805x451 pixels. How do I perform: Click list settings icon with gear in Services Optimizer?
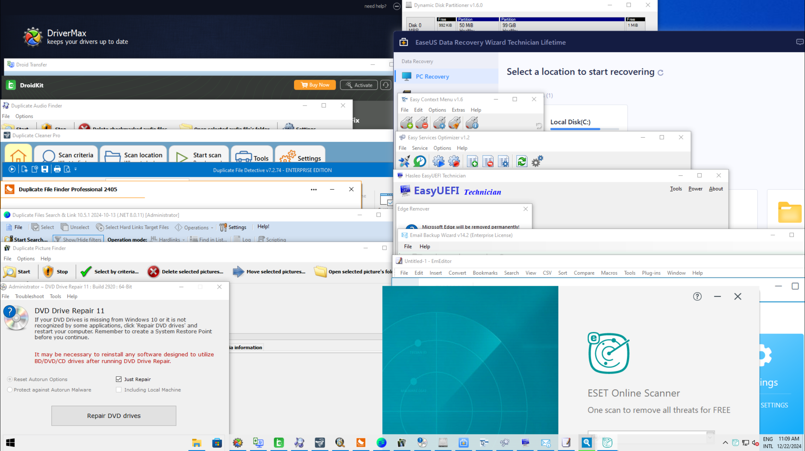coord(504,161)
